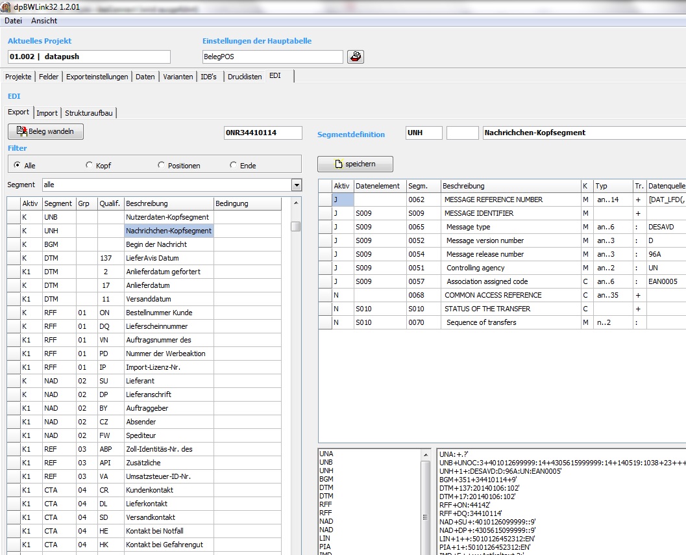Open the Drucklisten tab
Viewport: 686px width, 555px height.
click(x=245, y=77)
